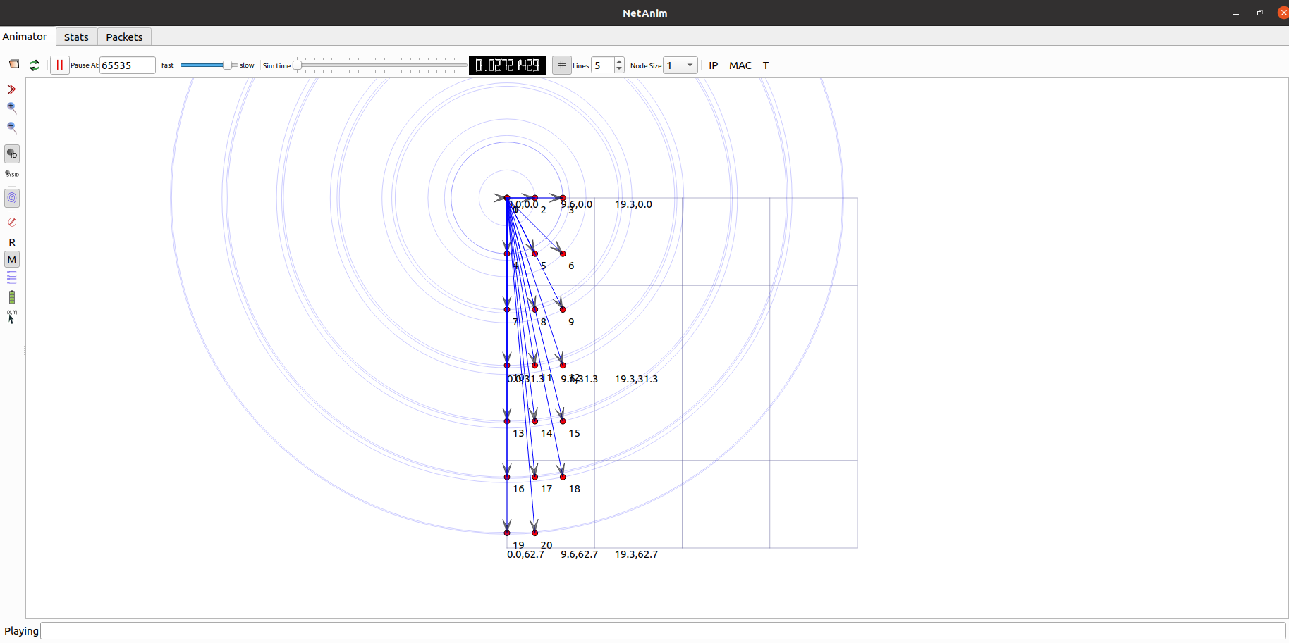Click the packet statistics lines icon

tap(11, 277)
